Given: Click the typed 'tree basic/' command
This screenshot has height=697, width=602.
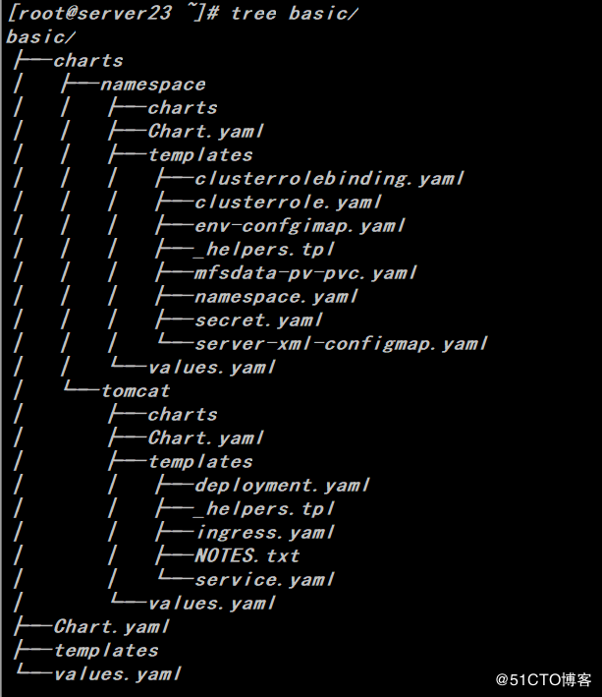Looking at the screenshot, I should (295, 14).
